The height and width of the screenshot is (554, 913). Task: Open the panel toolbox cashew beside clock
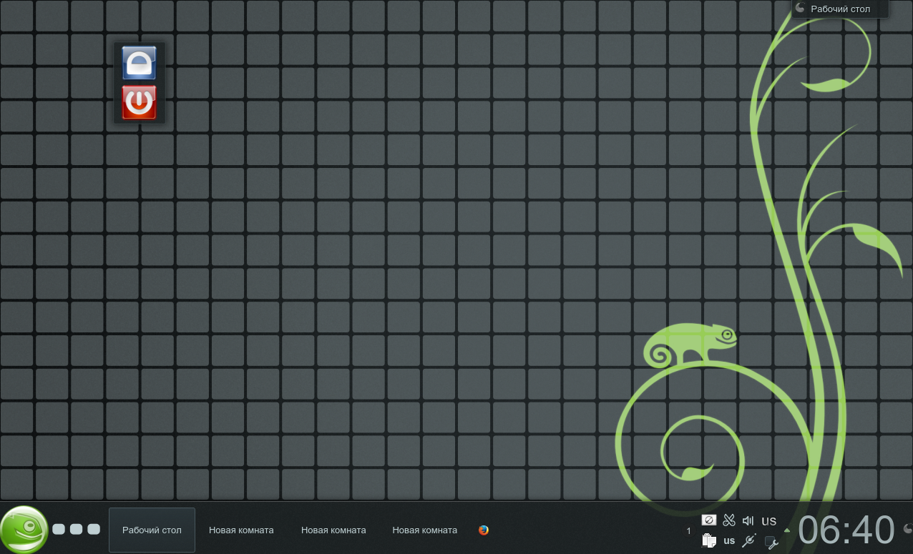pyautogui.click(x=907, y=530)
